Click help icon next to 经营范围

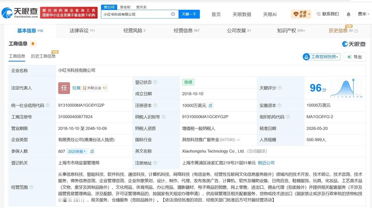coord(31,187)
